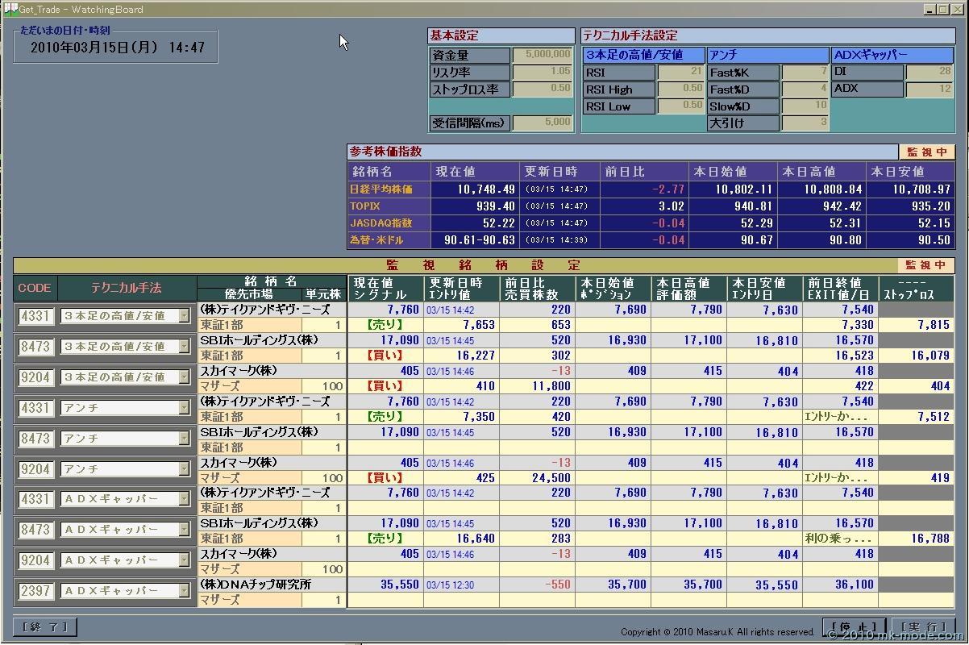This screenshot has height=645, width=969.
Task: Toggle 監視中 on the 監視銘柄設定 bar
Action: click(925, 265)
